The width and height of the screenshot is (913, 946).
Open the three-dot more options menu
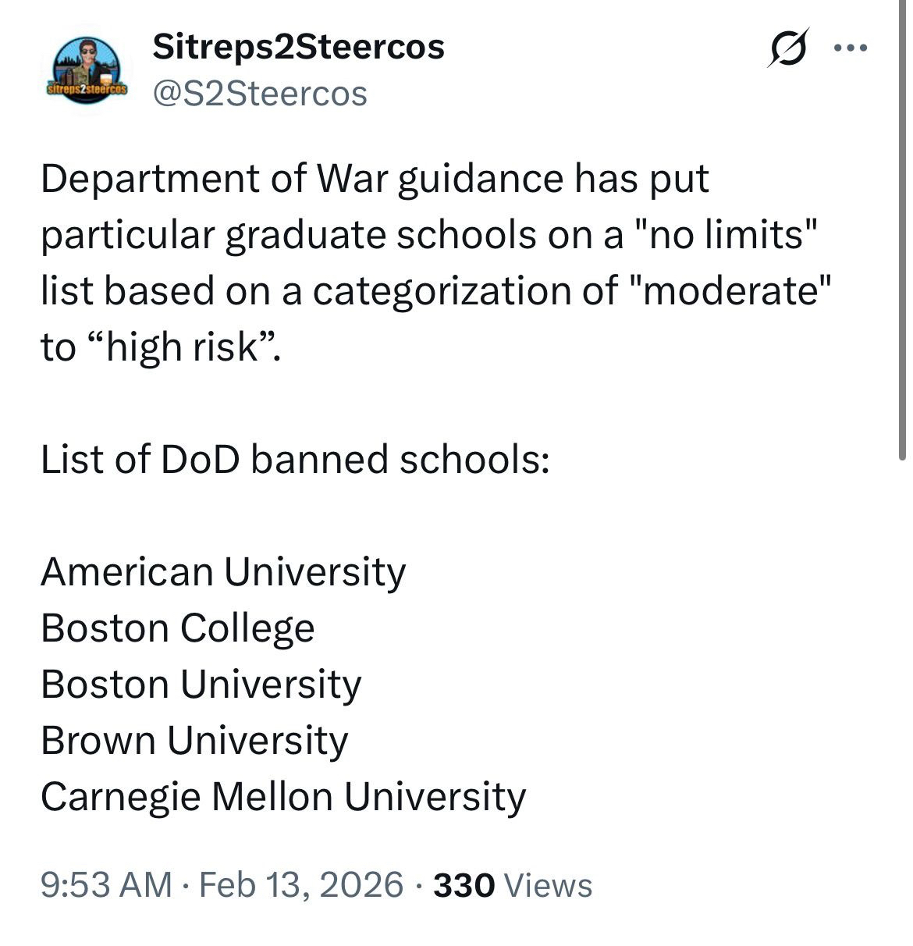coord(850,48)
